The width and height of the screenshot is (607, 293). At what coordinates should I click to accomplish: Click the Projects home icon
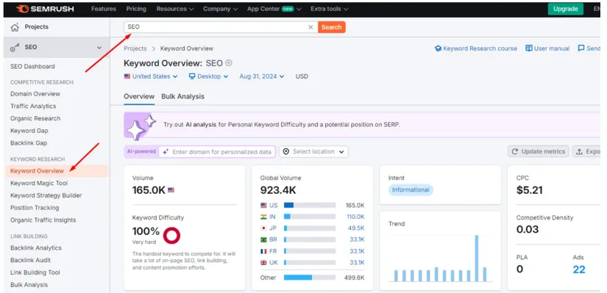pos(15,27)
